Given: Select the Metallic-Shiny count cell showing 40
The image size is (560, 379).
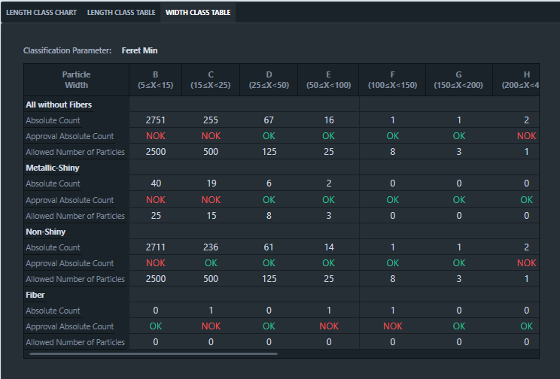Looking at the screenshot, I should (155, 183).
